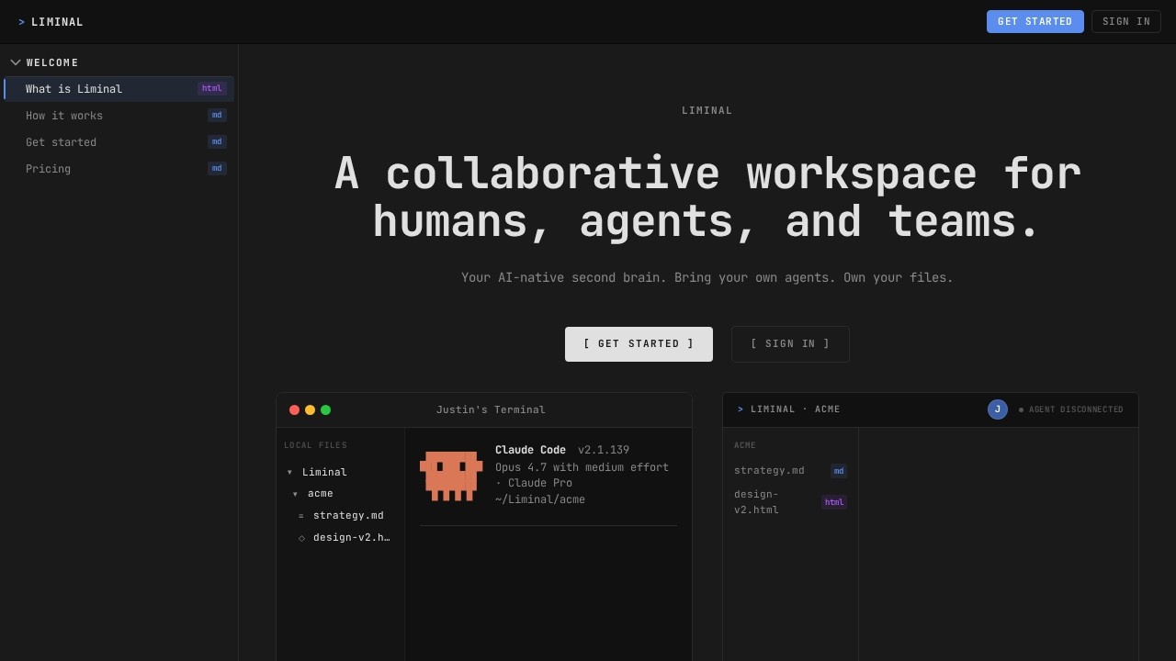Click the small 'LIMINAL' label above the headline
1176x661 pixels.
(707, 111)
